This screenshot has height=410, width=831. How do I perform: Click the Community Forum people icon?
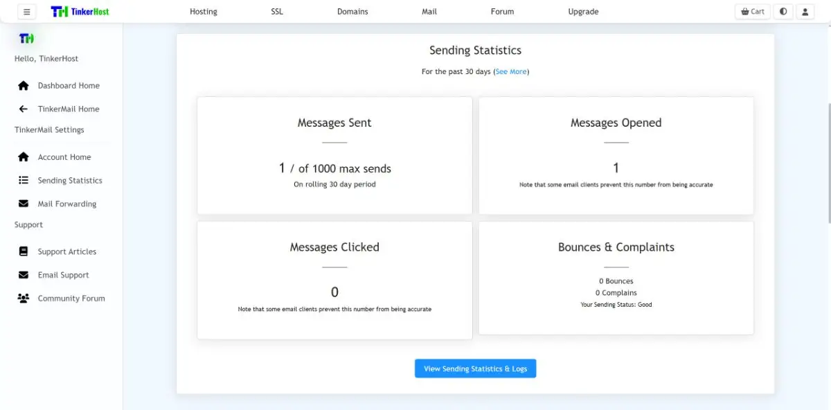(x=24, y=298)
